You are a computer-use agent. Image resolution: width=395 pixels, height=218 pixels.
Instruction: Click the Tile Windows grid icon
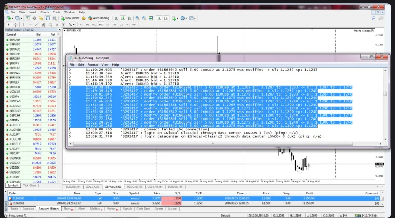coord(150,18)
